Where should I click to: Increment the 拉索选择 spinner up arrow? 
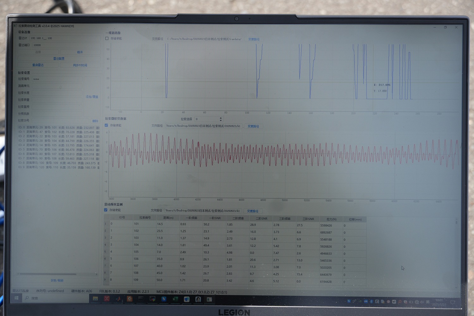click(221, 118)
